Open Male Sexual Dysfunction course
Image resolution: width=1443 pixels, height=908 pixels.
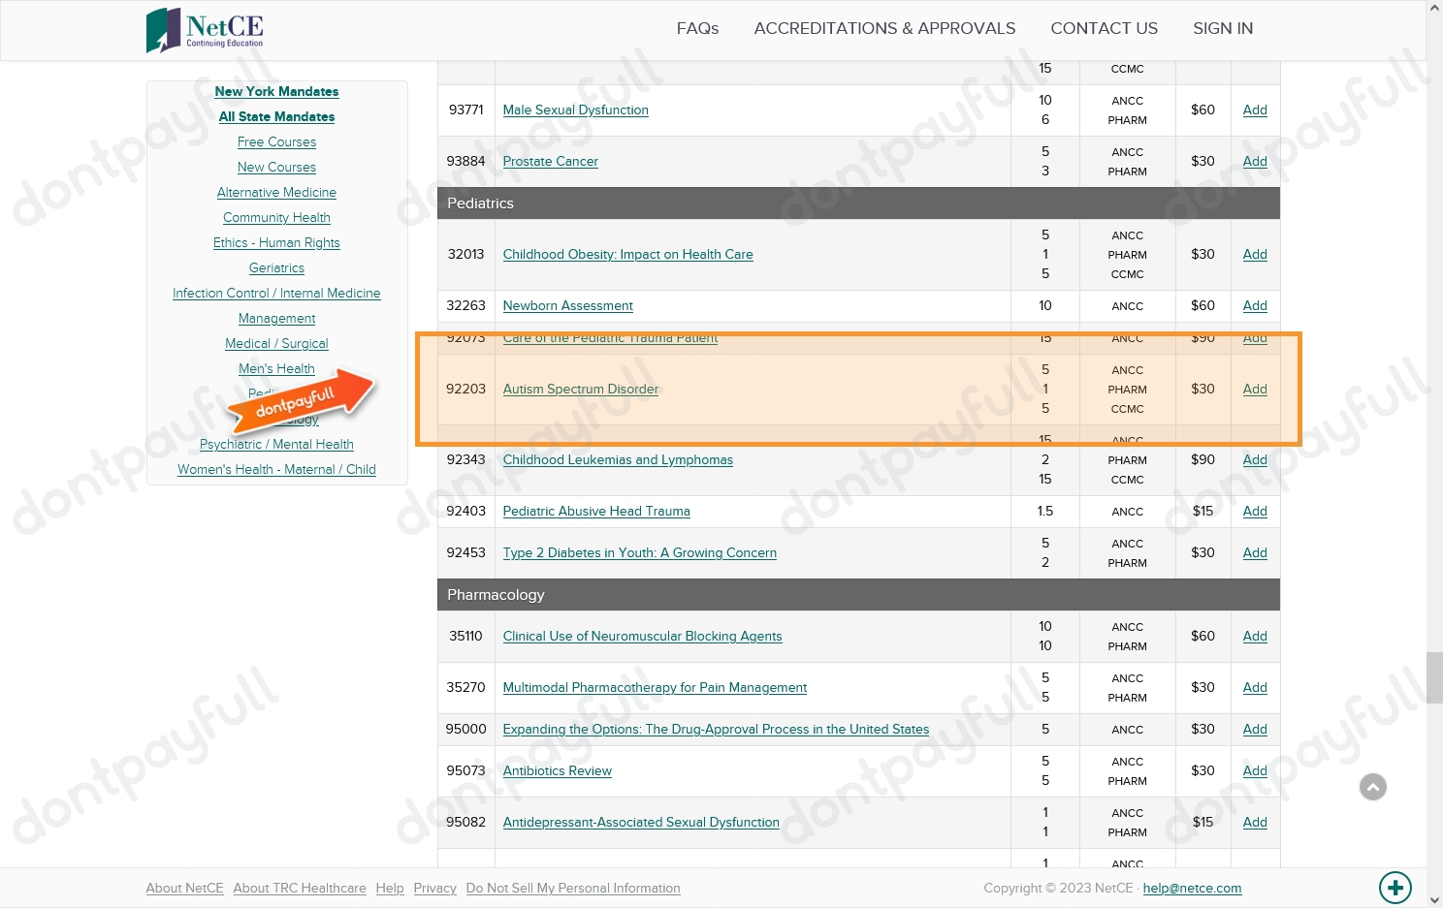(575, 110)
